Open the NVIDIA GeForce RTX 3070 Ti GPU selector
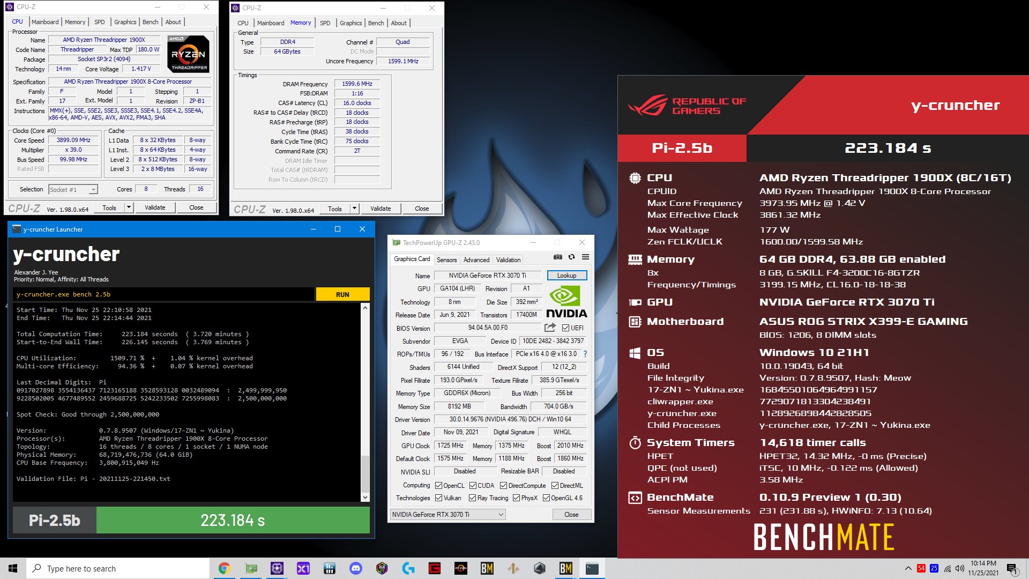 (x=448, y=515)
